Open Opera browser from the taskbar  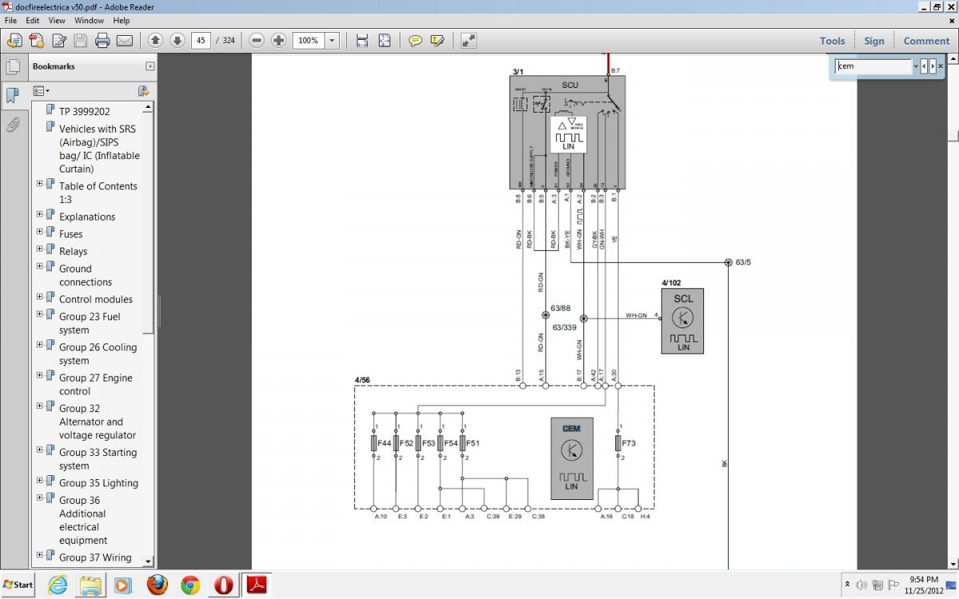pos(223,585)
